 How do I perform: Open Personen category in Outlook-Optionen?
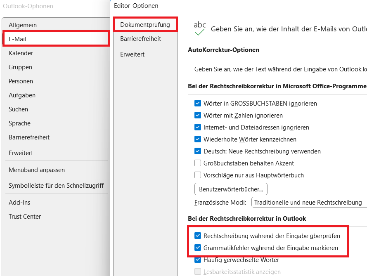(56, 81)
